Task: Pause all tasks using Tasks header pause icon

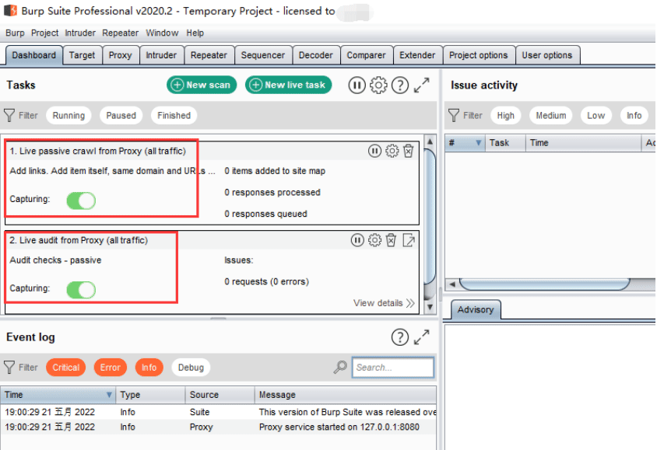Action: tap(357, 85)
